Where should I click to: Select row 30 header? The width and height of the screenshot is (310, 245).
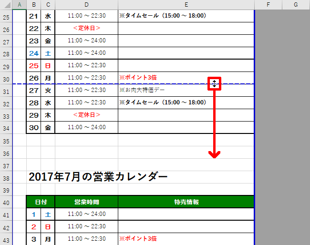click(6, 78)
